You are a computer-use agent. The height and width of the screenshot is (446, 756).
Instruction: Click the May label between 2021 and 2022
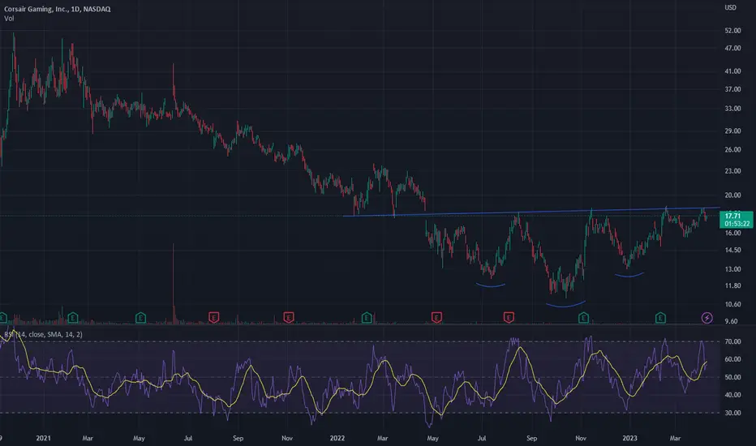tap(139, 438)
